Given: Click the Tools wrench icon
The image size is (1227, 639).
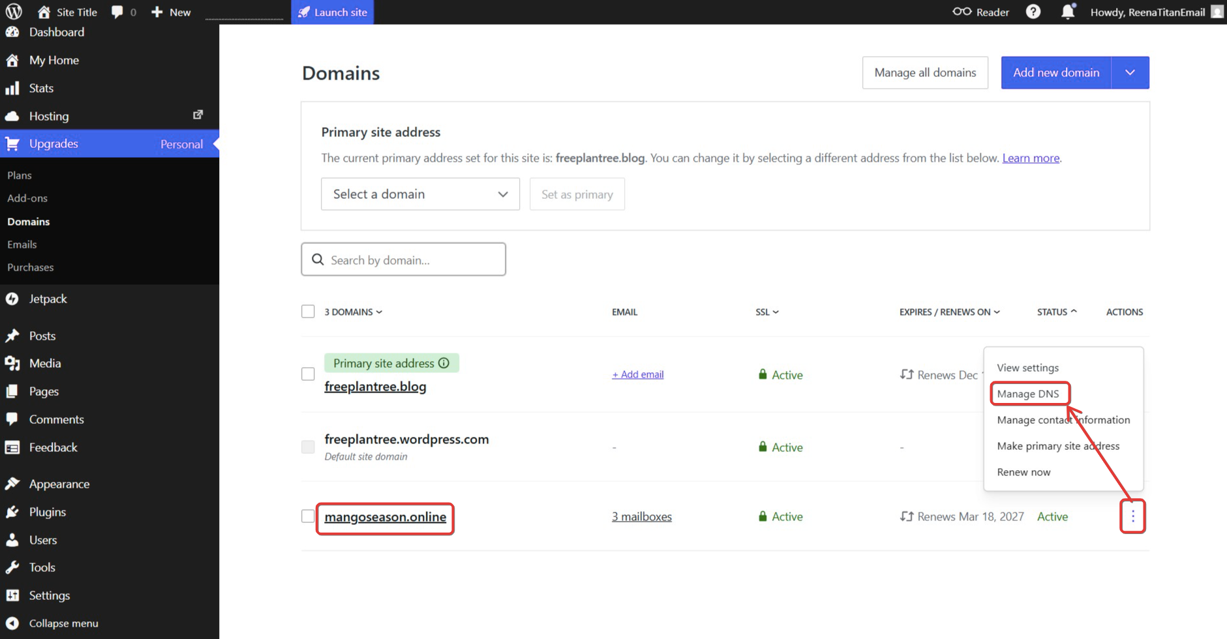Looking at the screenshot, I should tap(12, 567).
